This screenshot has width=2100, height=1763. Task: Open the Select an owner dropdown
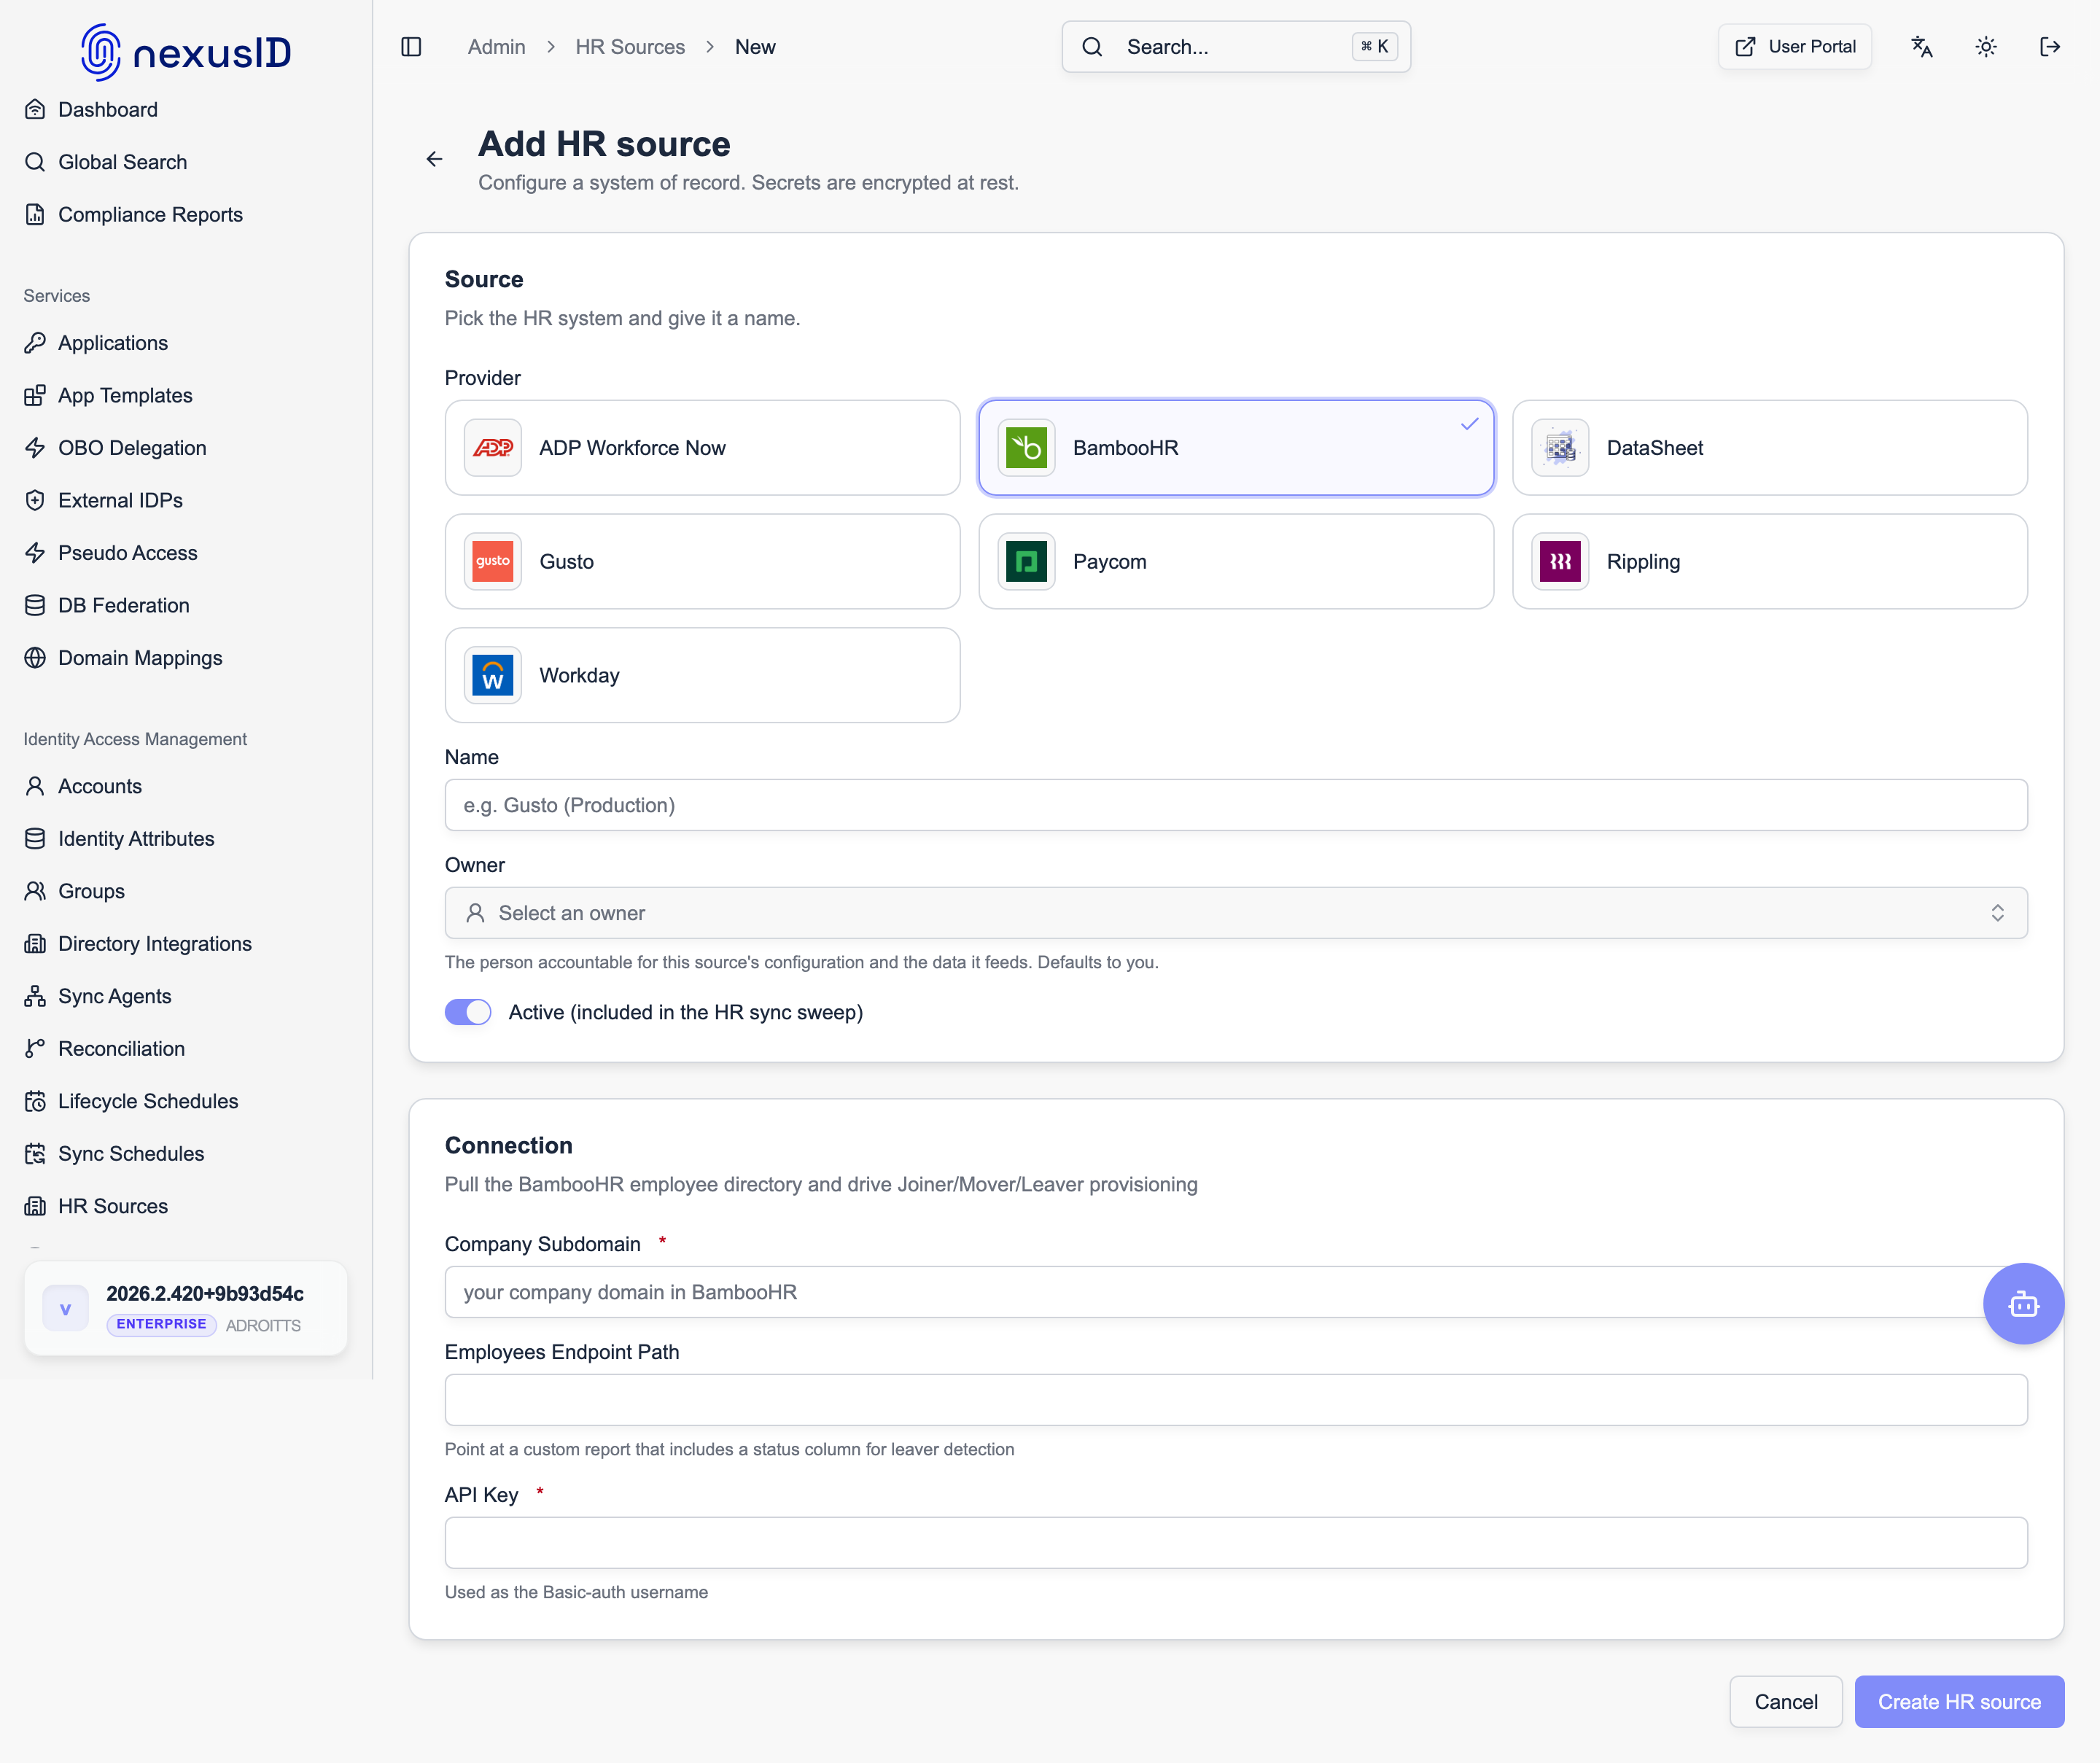(1236, 913)
